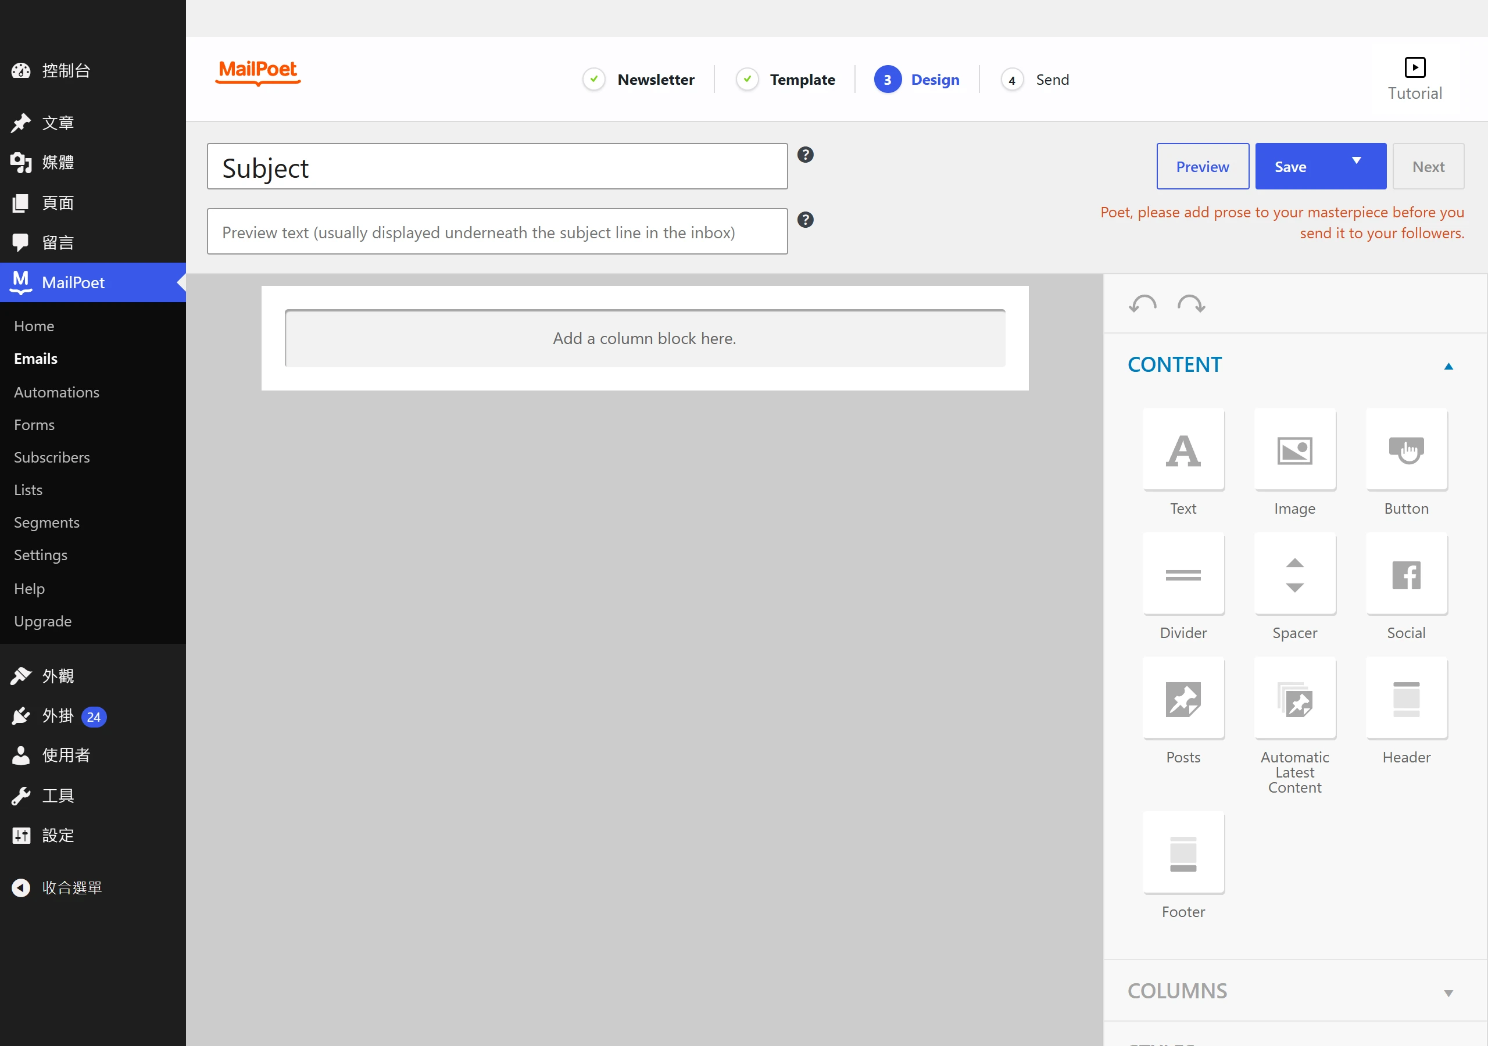Viewport: 1488px width, 1046px height.
Task: Expand the COLUMNS section
Action: coord(1448,993)
